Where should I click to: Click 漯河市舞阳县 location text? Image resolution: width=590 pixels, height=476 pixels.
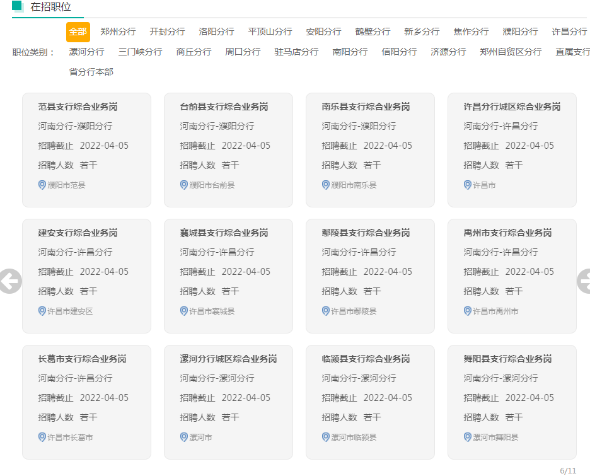[495, 438]
